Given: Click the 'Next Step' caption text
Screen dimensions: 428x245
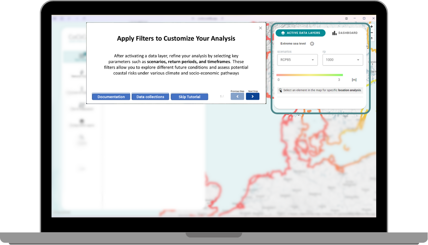Looking at the screenshot, I should point(253,91).
